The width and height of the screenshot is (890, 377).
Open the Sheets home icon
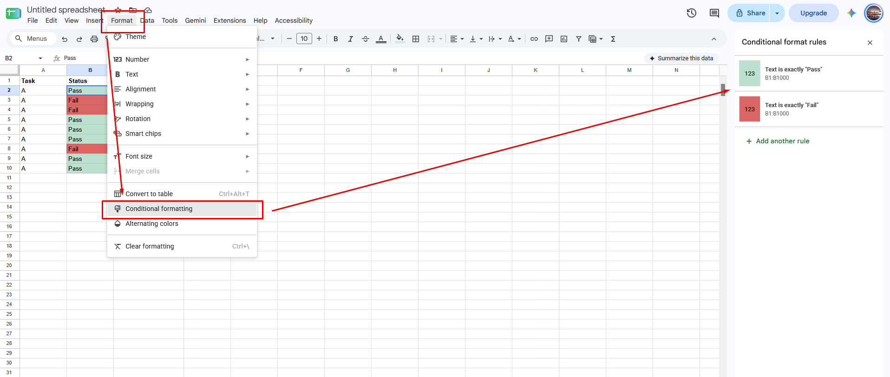click(x=13, y=13)
